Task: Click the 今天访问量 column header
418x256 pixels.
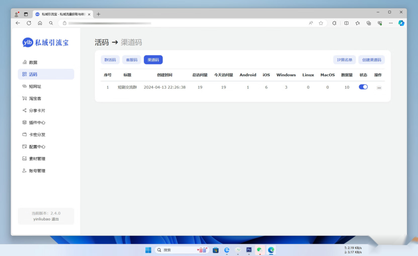Action: click(224, 75)
